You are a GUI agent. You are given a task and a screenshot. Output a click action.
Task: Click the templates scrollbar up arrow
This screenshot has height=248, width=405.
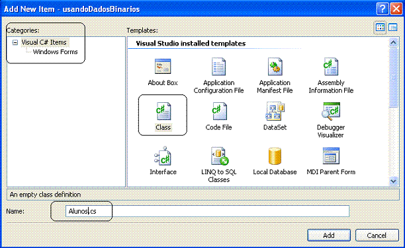(393, 42)
